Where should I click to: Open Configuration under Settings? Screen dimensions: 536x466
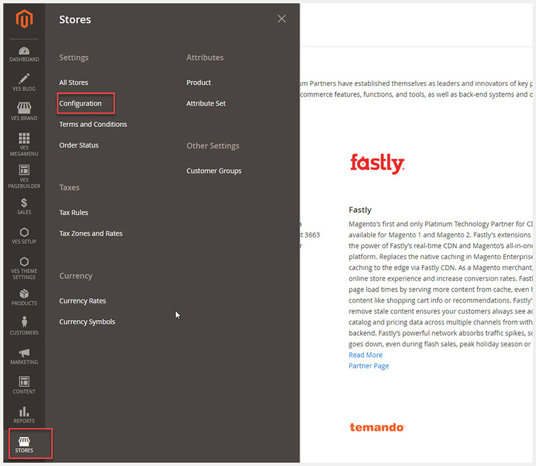click(80, 103)
